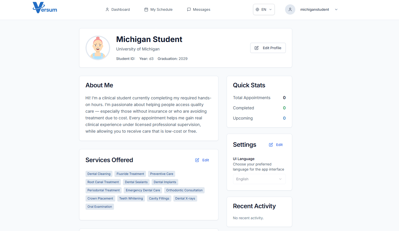Click the Edit Profile button

point(268,48)
